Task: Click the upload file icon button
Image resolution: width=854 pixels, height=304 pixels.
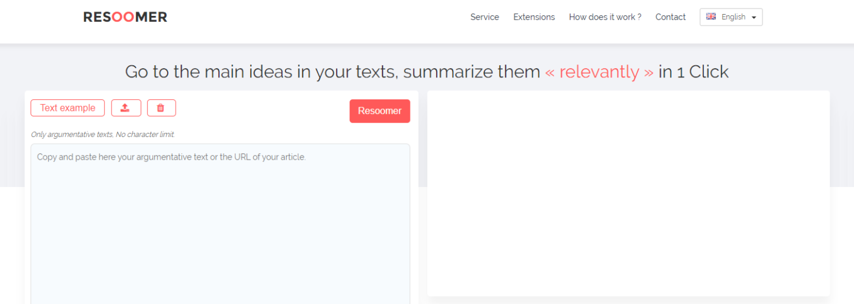Action: click(x=126, y=108)
